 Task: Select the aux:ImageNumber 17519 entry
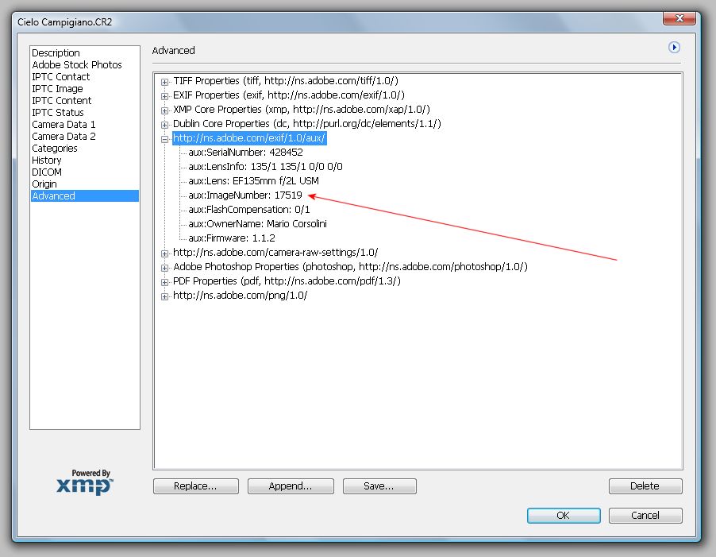(244, 195)
